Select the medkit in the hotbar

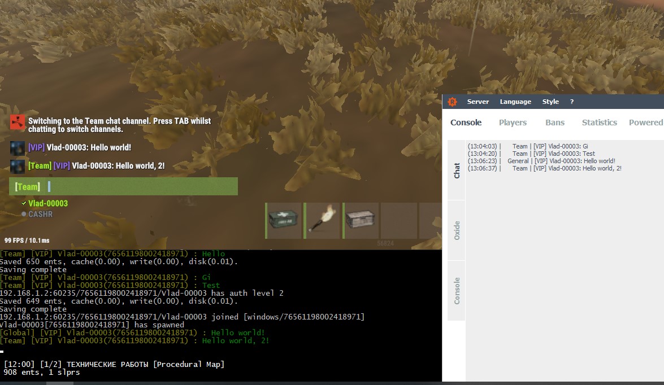[x=284, y=221]
